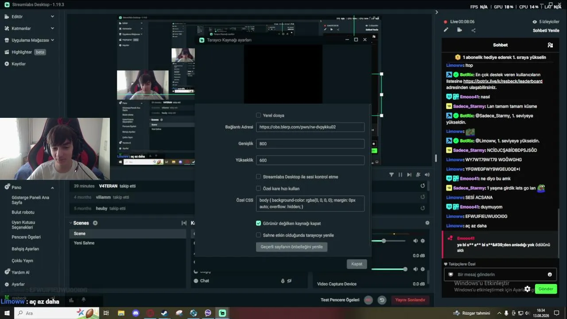This screenshot has height=319, width=567.
Task: Open the emoji picker in chat input
Action: 550,275
